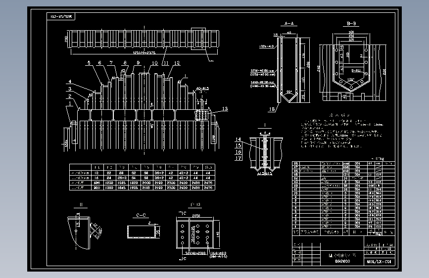This screenshot has width=429, height=278.
Task: Click the rotated drawing number box at top-left
Action: [x=61, y=16]
